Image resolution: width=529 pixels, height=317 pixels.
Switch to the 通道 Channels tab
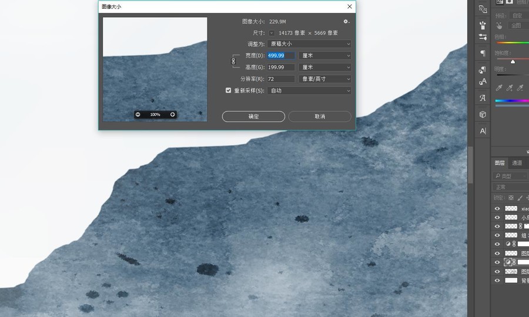pos(517,163)
